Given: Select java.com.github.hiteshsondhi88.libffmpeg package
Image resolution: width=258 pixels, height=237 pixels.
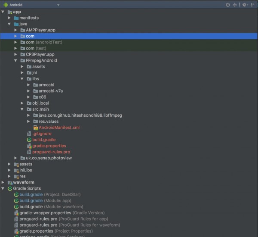Looking at the screenshot, I should [80, 115].
